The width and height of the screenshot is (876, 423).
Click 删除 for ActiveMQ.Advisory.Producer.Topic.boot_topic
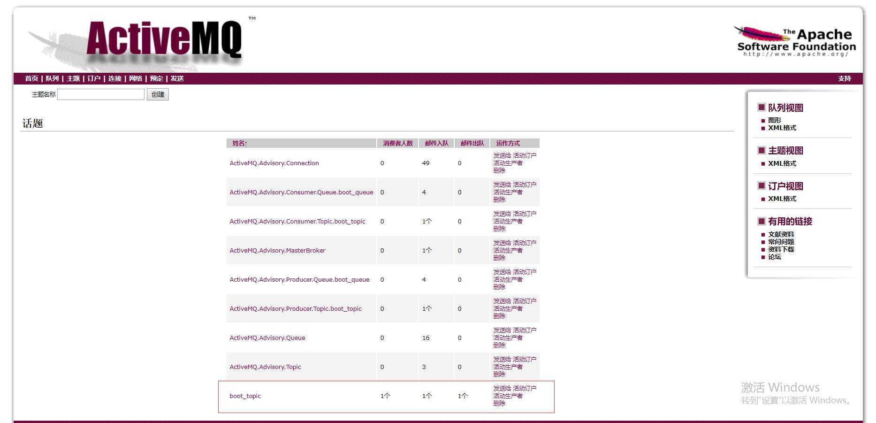tap(499, 316)
